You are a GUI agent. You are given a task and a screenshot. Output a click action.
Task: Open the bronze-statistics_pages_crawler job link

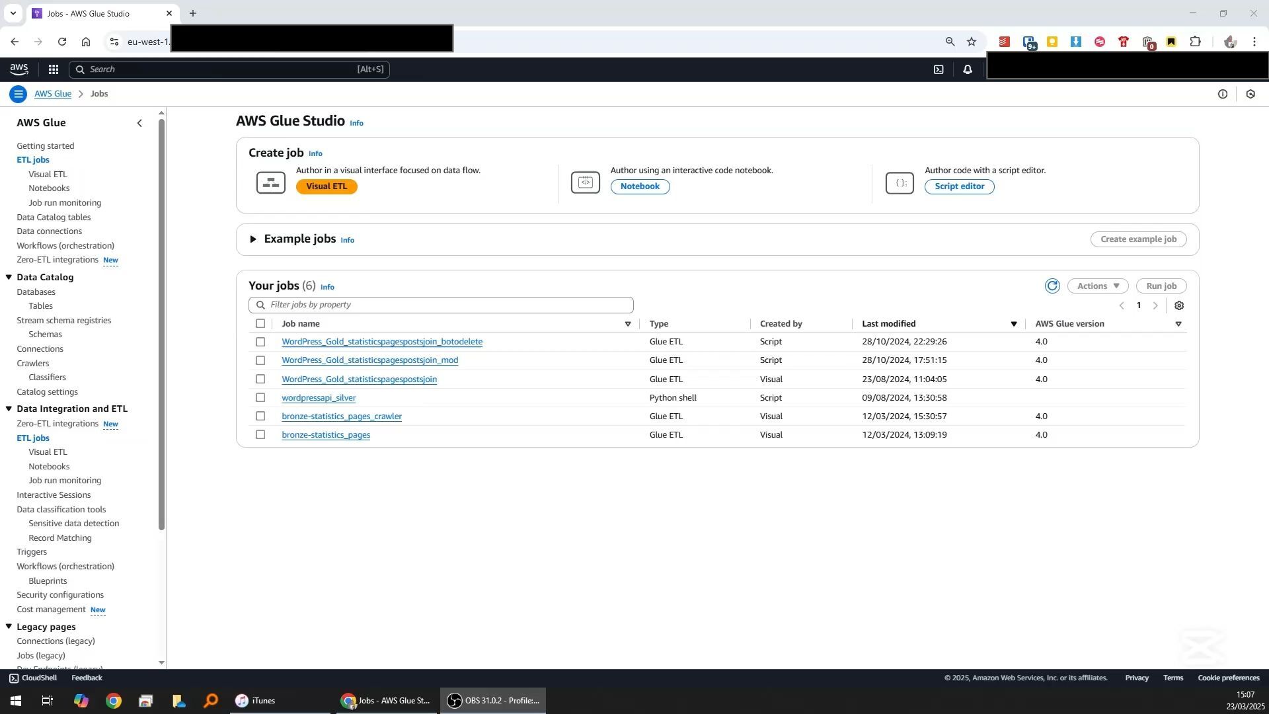click(x=342, y=416)
